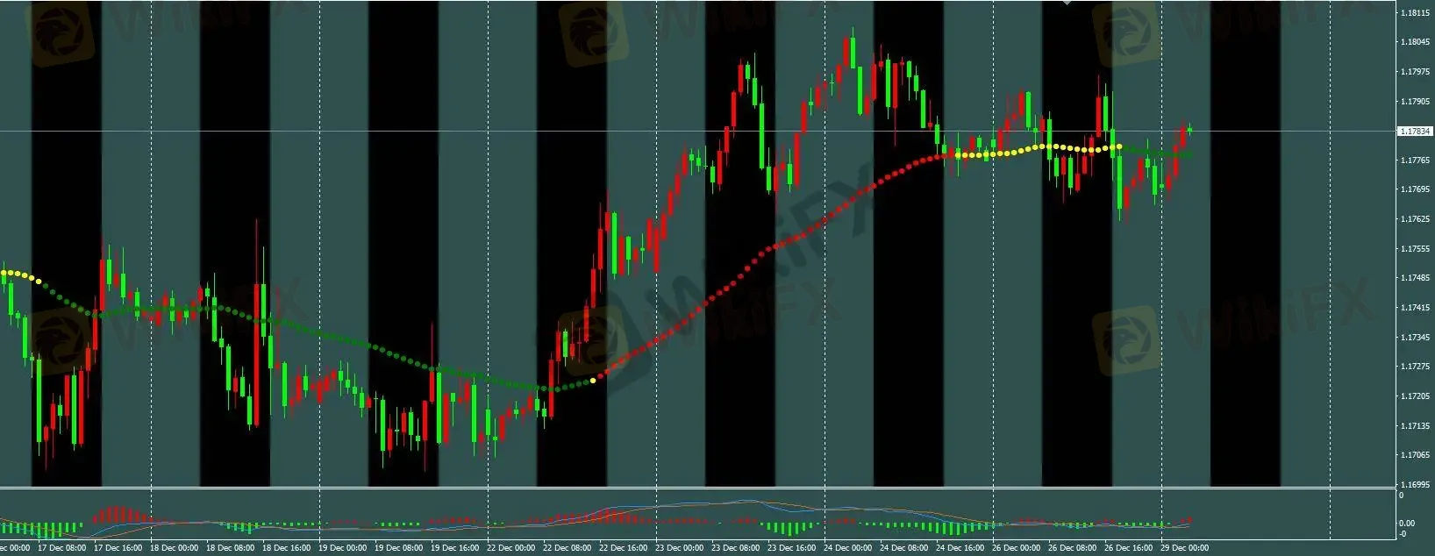This screenshot has height=556, width=1435.
Task: Select the current price tag 1.17834
Action: pos(1415,132)
